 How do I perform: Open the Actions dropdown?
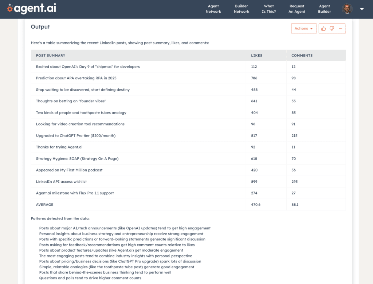304,28
